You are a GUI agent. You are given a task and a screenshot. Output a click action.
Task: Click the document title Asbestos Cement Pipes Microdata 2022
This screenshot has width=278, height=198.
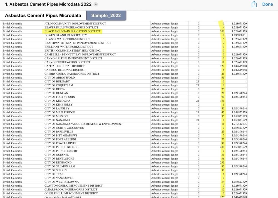(48, 4)
